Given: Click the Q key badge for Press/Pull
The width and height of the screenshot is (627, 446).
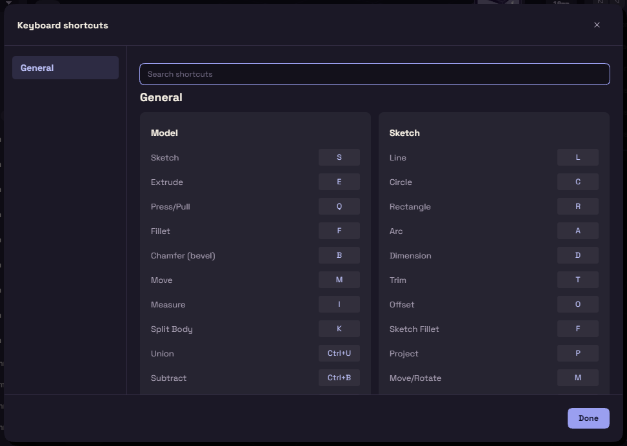Looking at the screenshot, I should (339, 206).
